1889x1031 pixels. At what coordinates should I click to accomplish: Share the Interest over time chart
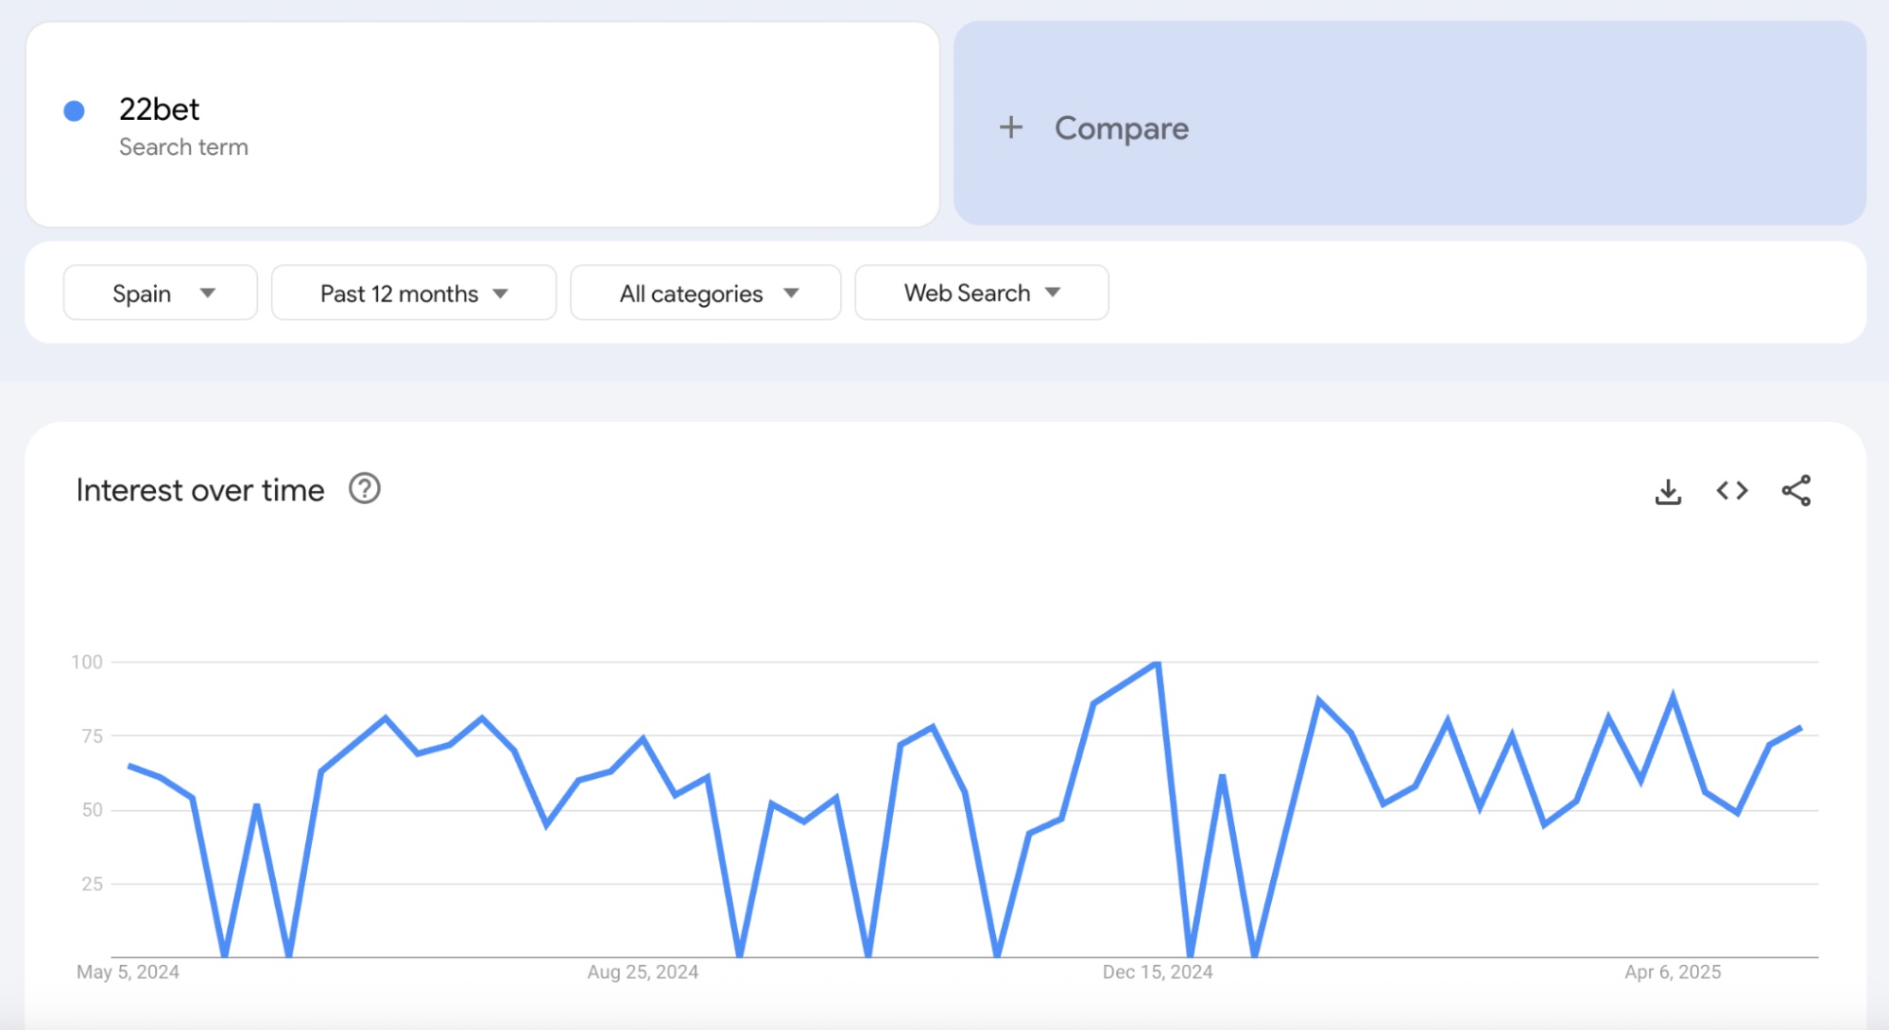coord(1795,491)
